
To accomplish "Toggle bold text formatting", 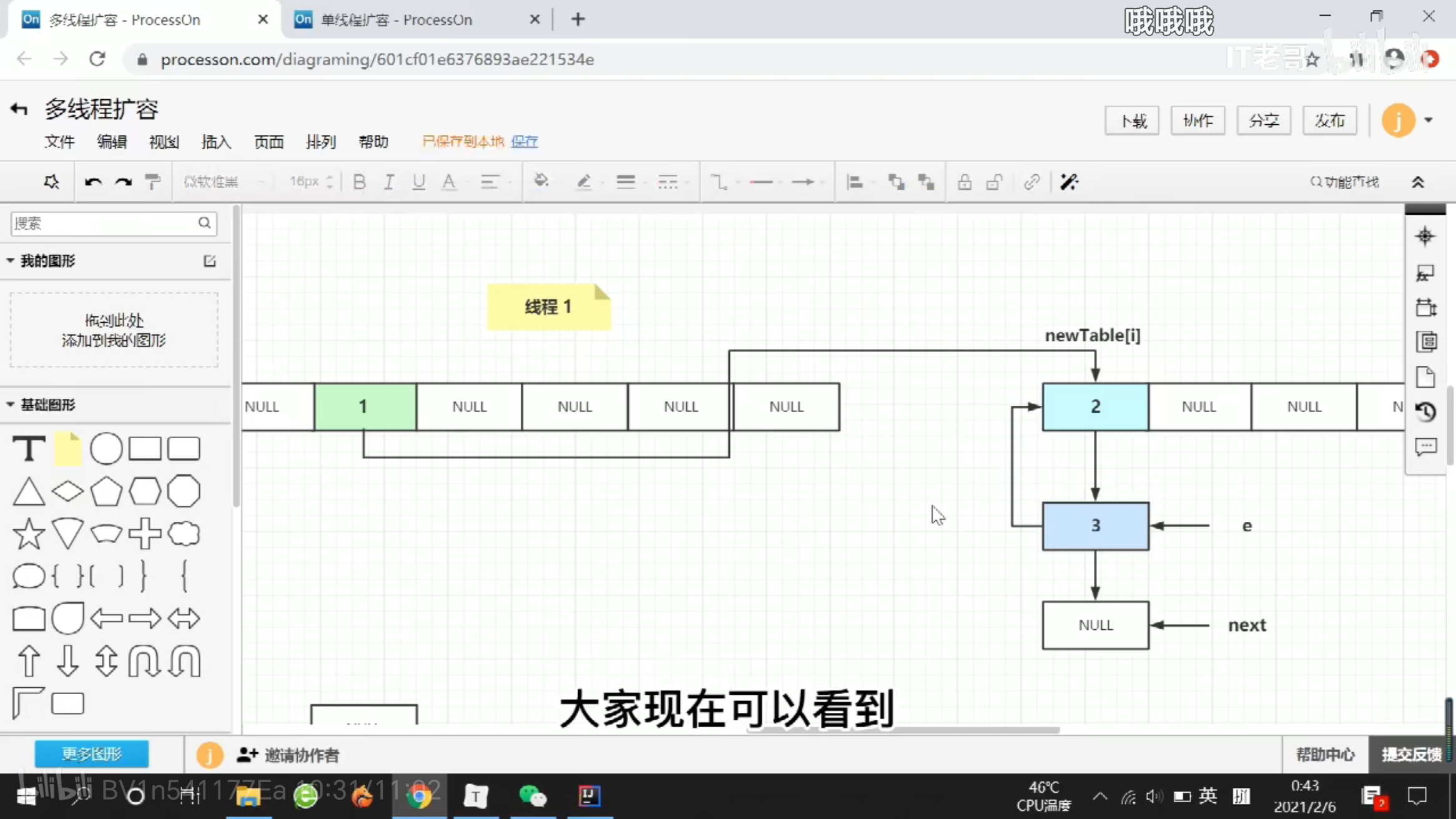I will 359,182.
